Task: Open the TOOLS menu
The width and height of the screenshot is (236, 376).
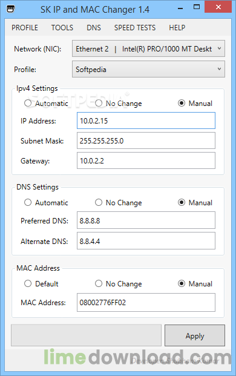Action: [62, 28]
